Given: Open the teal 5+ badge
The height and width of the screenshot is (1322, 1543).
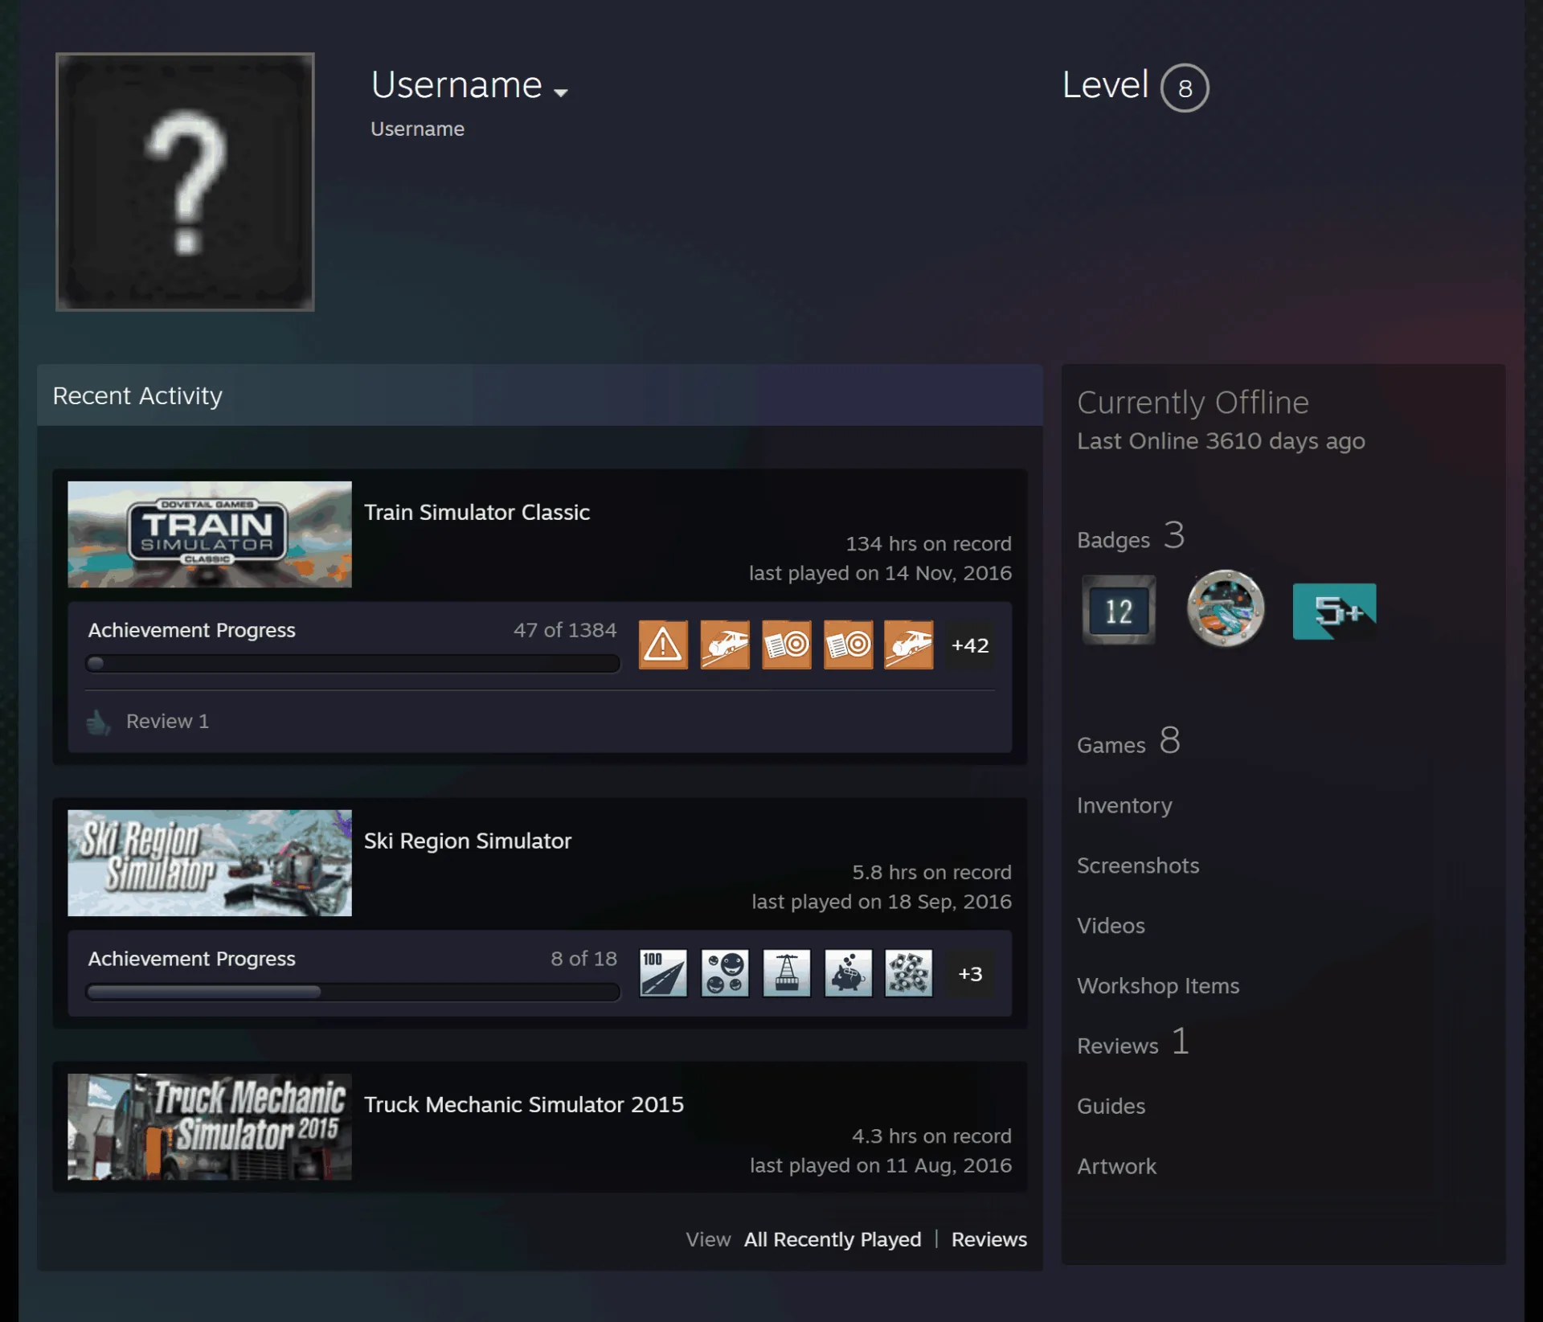Looking at the screenshot, I should coord(1334,611).
